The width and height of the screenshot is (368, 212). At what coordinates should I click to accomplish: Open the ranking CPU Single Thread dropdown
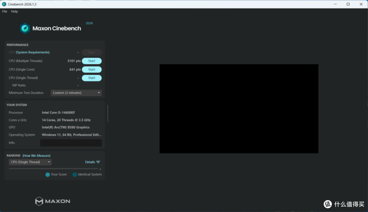[30, 162]
